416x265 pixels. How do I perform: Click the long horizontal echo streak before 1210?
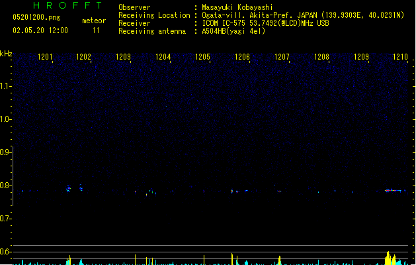(x=395, y=190)
